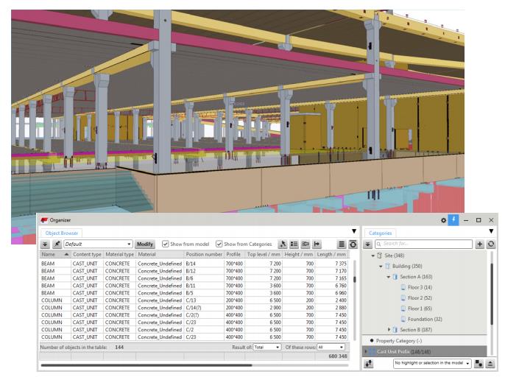This screenshot has height=377, width=505.
Task: Collapse the Building tree node arrow
Action: tap(381, 267)
